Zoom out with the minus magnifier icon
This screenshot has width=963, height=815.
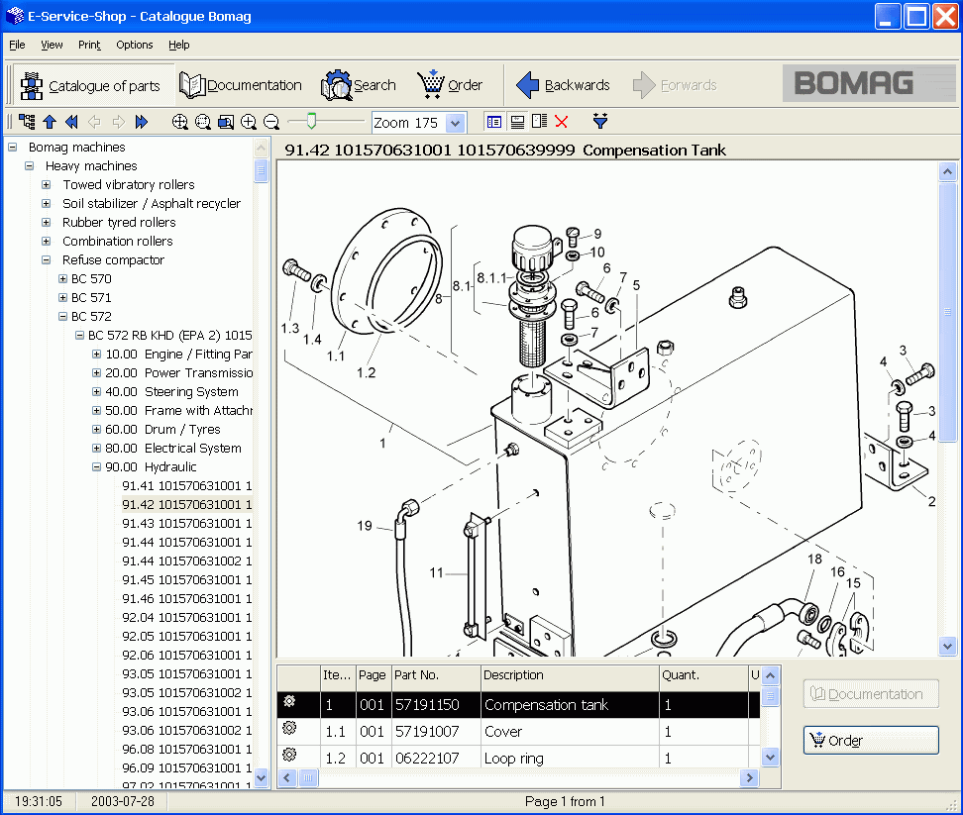point(271,122)
